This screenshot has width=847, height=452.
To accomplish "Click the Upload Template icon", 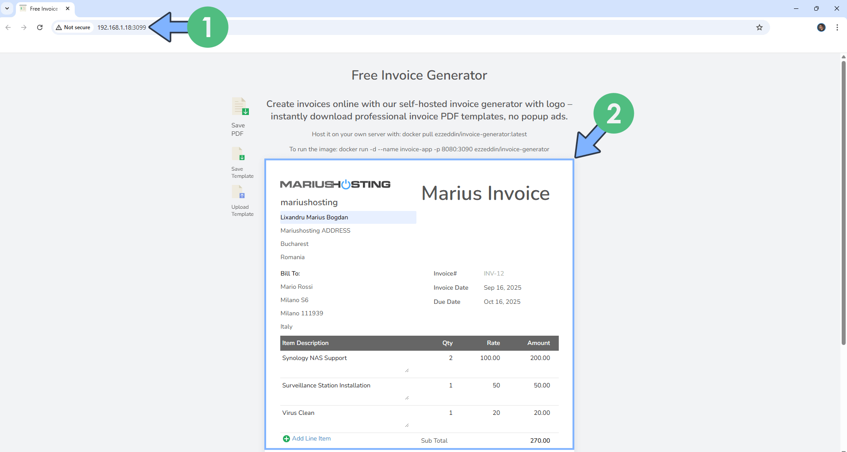I will pos(238,192).
